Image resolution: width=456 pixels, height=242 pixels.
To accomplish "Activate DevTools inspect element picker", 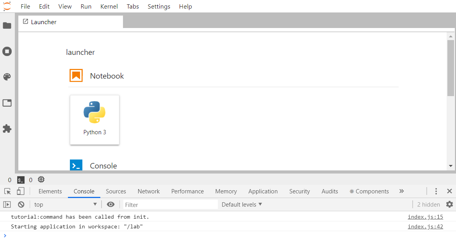I will tap(7, 191).
